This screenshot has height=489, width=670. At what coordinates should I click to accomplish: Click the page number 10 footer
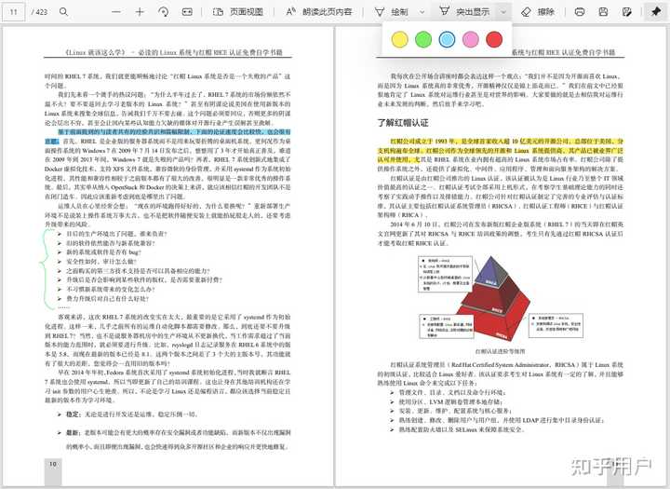point(53,464)
